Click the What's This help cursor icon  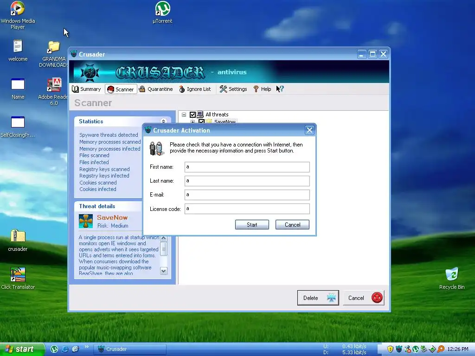(x=280, y=89)
